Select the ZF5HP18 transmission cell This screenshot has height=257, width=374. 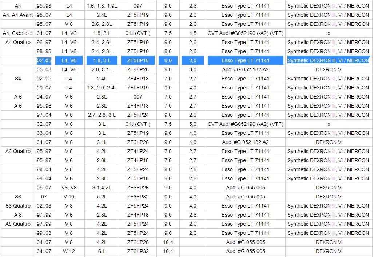tap(138, 178)
